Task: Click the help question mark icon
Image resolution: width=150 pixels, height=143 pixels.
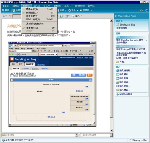Action: pyautogui.click(x=147, y=10)
